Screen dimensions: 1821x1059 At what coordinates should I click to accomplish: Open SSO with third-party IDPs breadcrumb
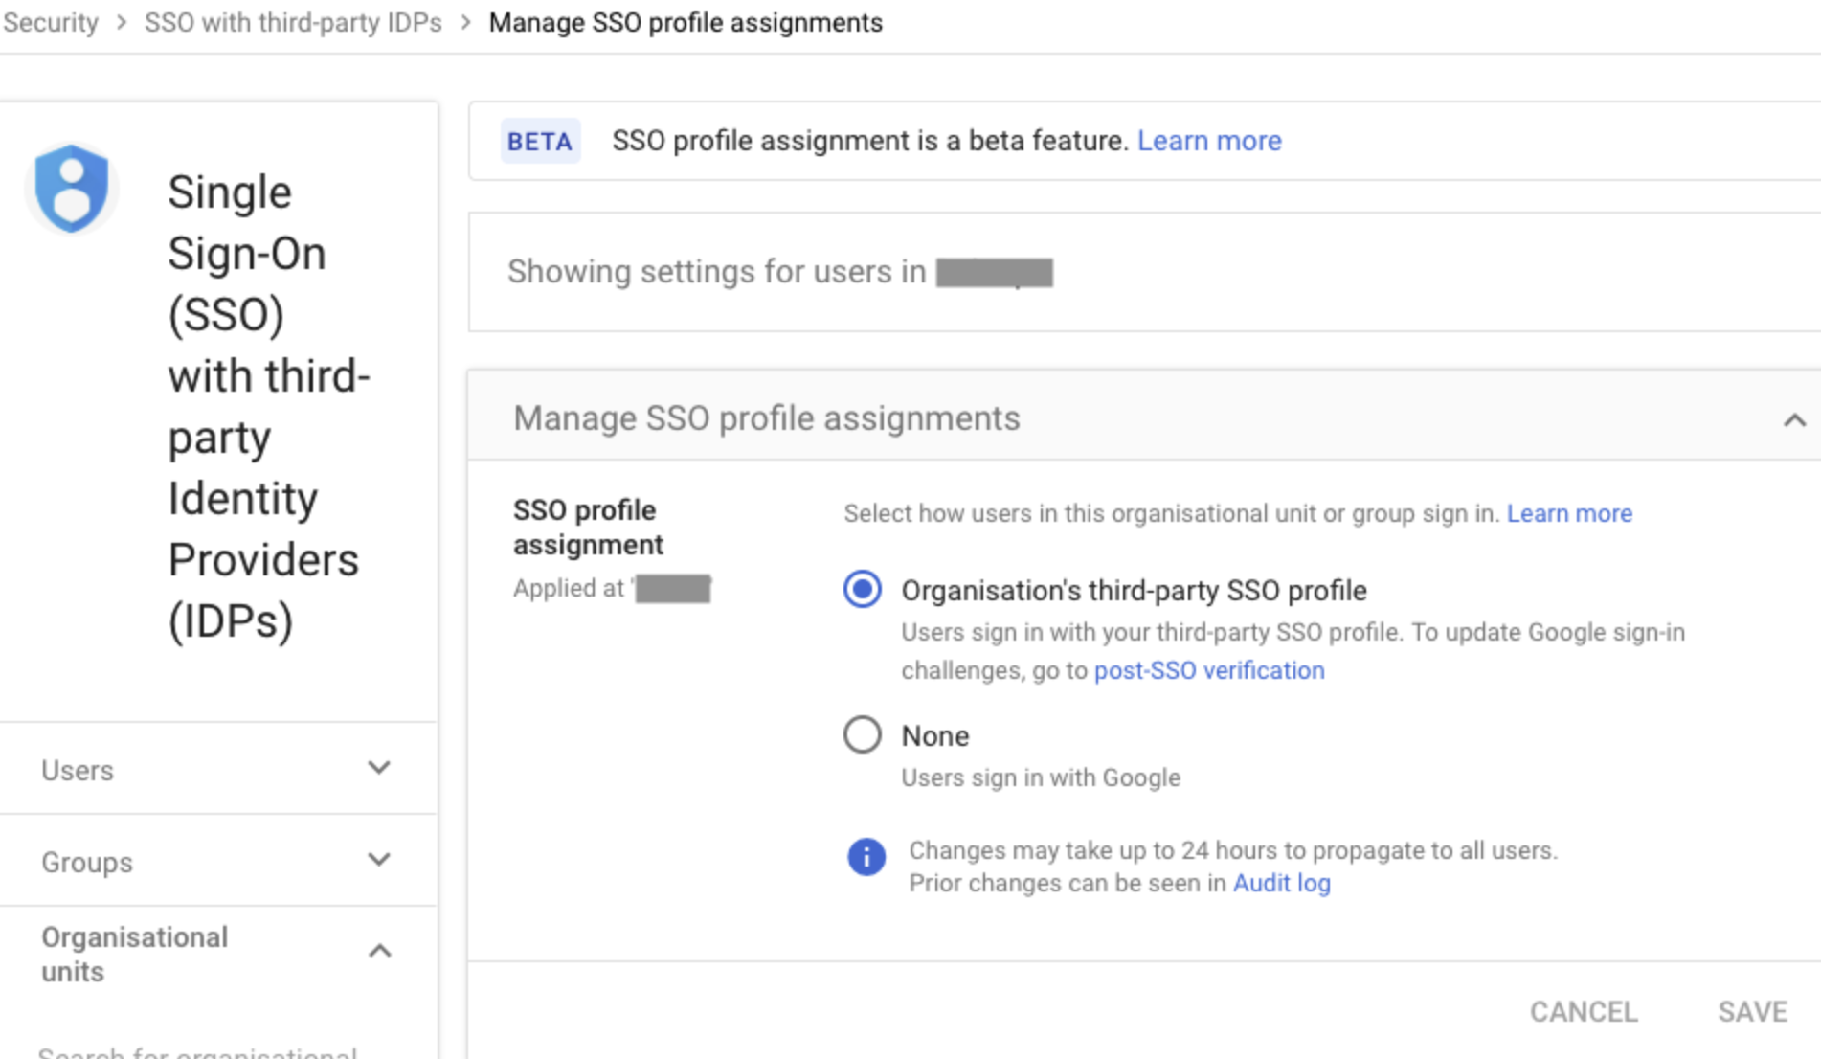tap(293, 22)
